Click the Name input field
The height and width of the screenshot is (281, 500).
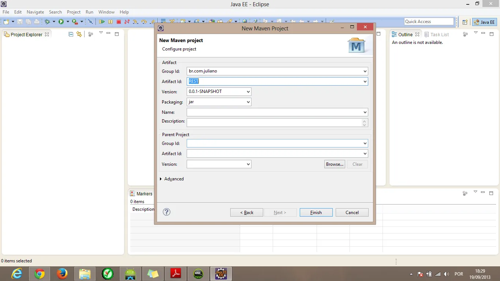275,112
